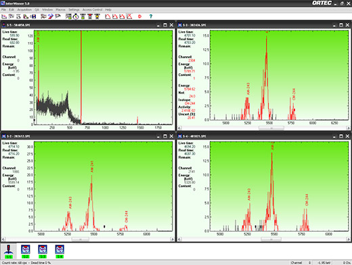Open the QA menu
Screen dimensions: 352x265
(x=37, y=9)
